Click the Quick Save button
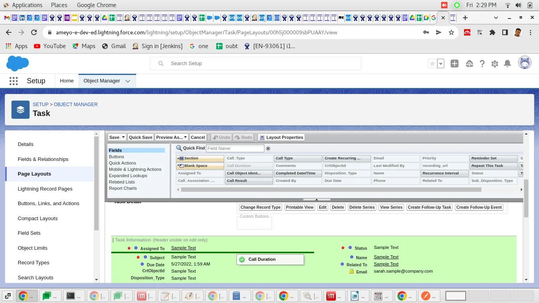 [140, 137]
